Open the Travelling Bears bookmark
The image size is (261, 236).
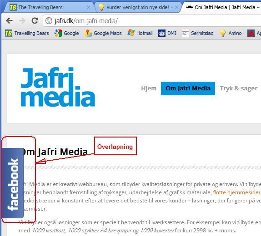27,33
